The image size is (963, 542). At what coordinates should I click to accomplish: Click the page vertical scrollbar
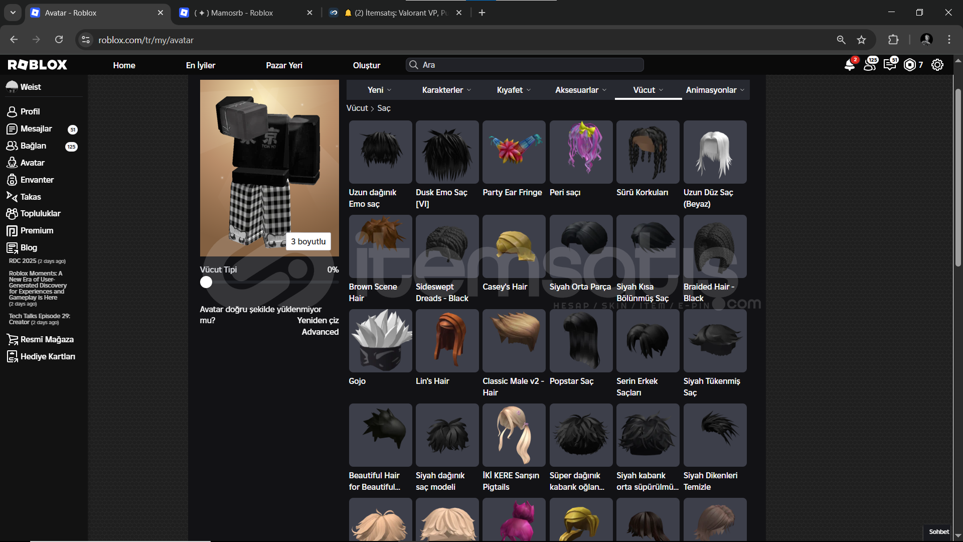click(958, 178)
